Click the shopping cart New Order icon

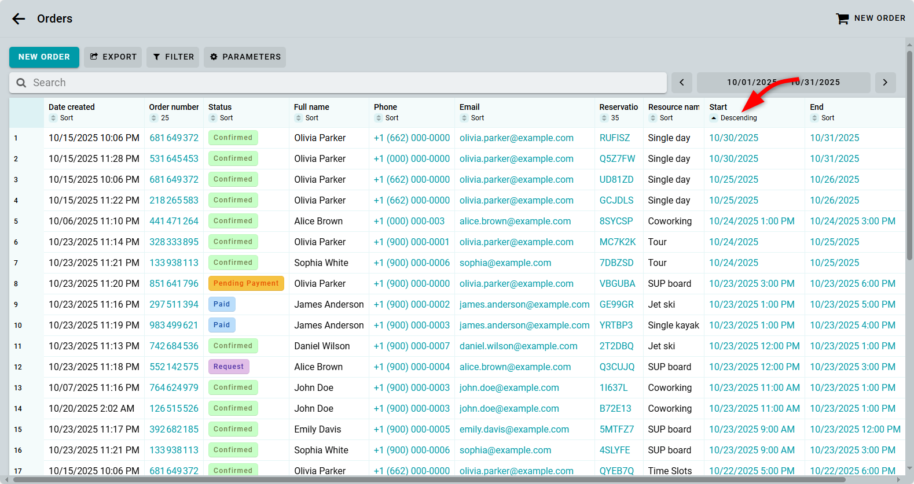point(842,19)
